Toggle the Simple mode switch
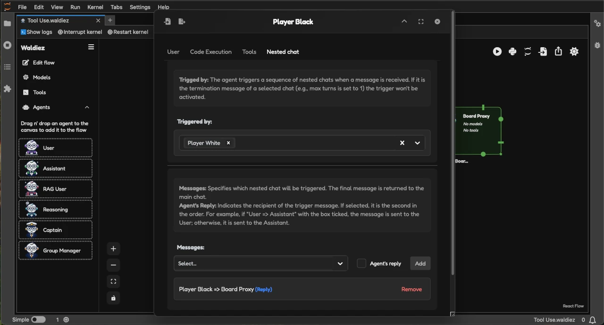The image size is (604, 325). click(38, 319)
